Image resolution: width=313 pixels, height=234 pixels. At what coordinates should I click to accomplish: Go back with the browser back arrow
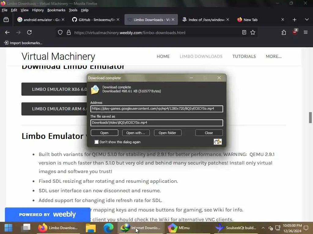(7, 32)
